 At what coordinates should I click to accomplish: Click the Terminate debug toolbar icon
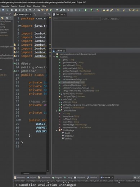(19, 10)
